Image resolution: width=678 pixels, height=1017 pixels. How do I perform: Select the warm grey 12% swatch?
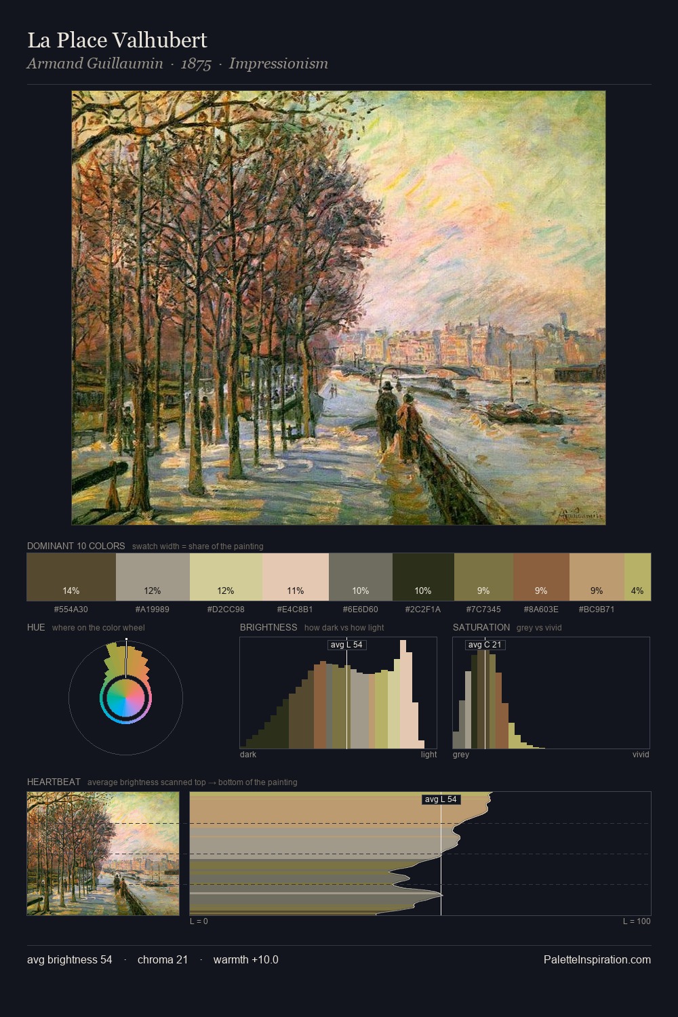pos(153,577)
